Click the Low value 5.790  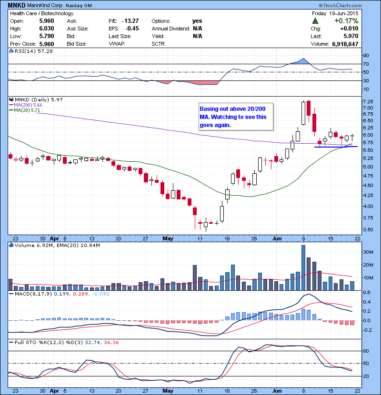pyautogui.click(x=47, y=36)
